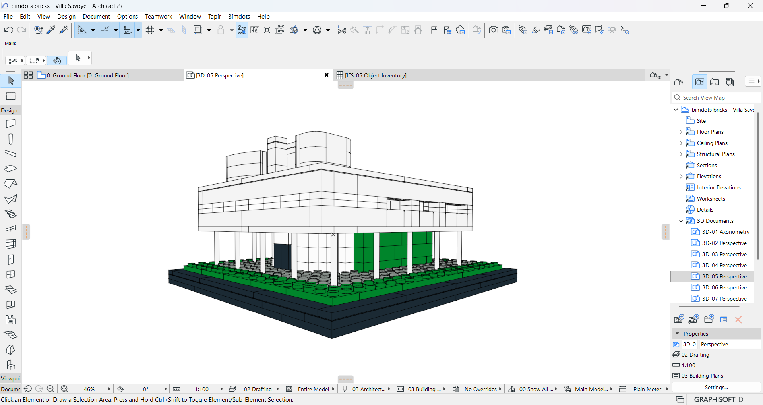Screen dimensions: 763x405
Task: Expand the Floor Plans tree node
Action: point(682,131)
